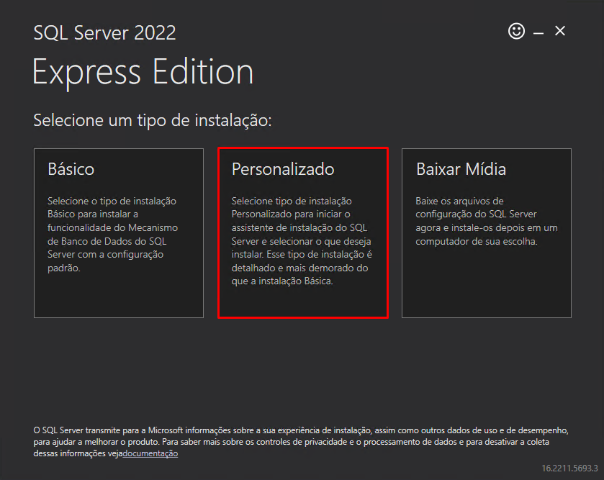Click the Baixar Mídia description text
The width and height of the screenshot is (604, 480).
point(486,221)
